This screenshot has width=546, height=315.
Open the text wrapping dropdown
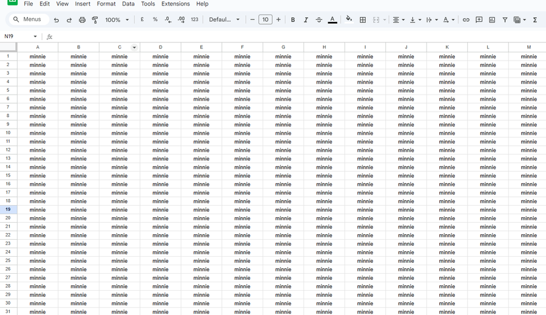point(432,20)
